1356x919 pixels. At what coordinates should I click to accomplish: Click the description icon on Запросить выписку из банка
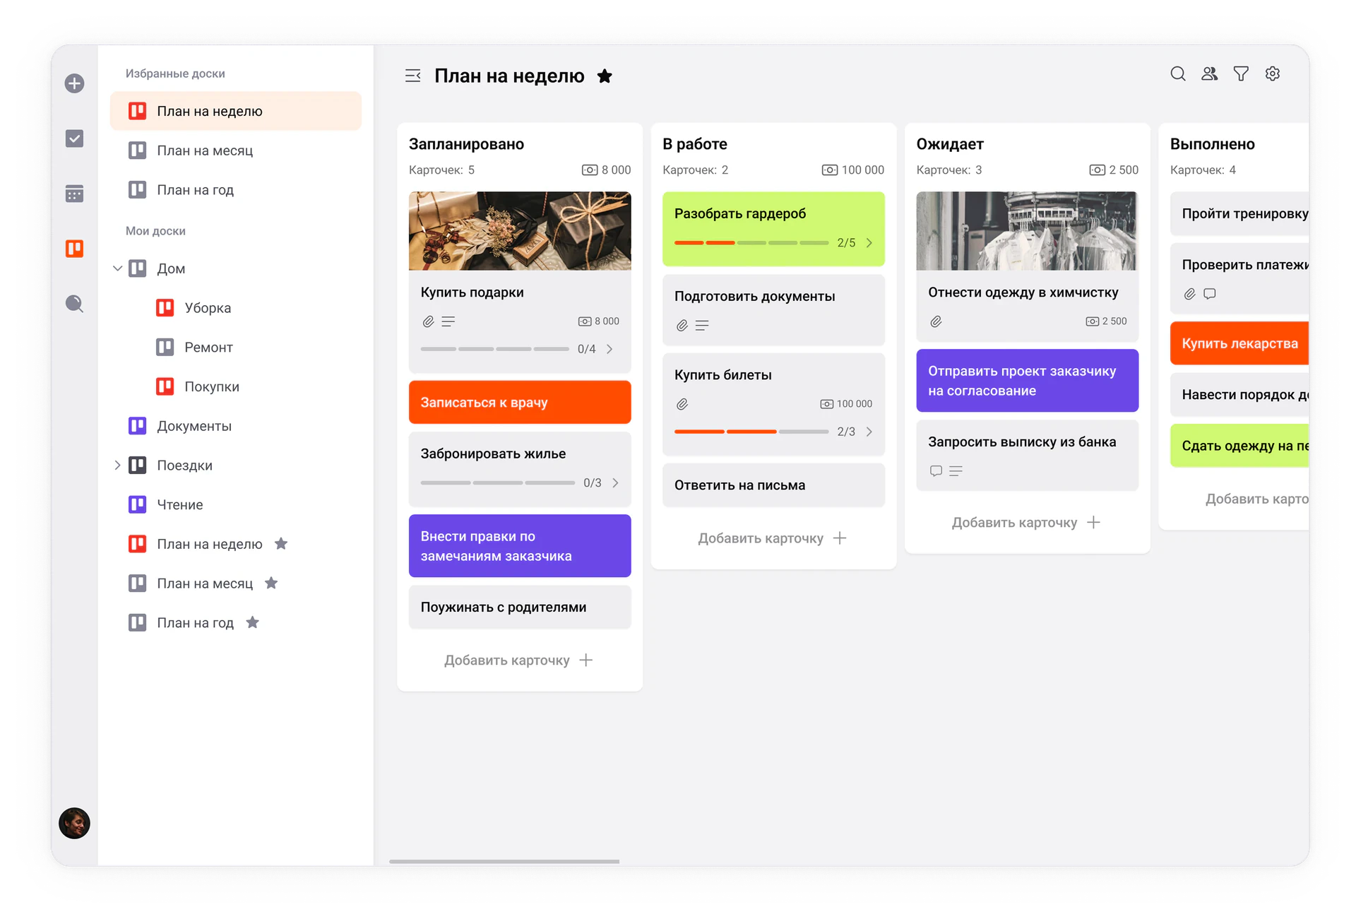coord(956,470)
